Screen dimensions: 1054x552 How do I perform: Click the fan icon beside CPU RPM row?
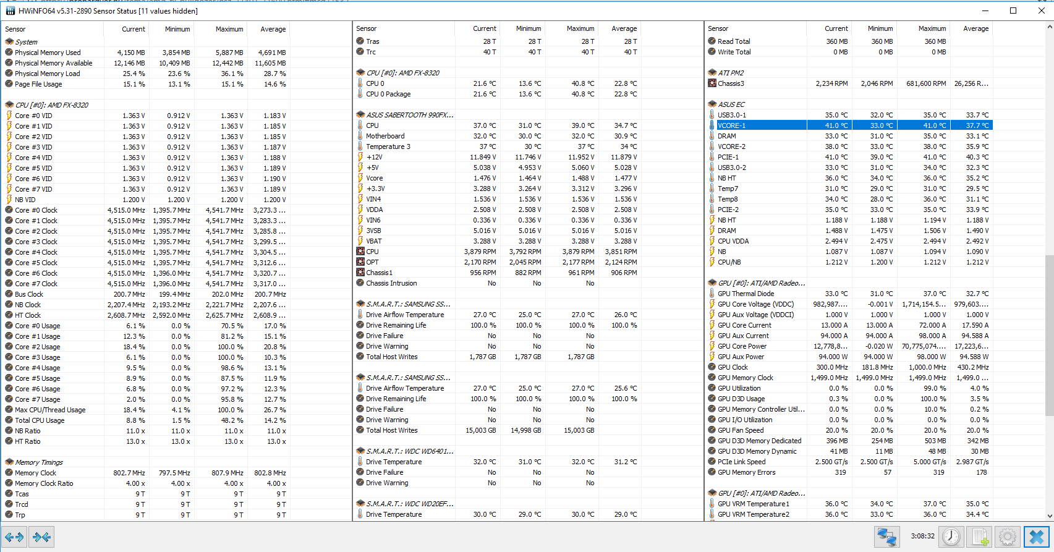point(360,252)
